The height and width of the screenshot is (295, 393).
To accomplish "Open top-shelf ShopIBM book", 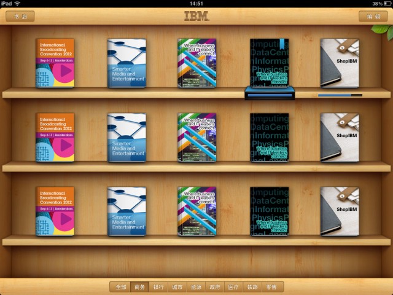I will [340, 63].
